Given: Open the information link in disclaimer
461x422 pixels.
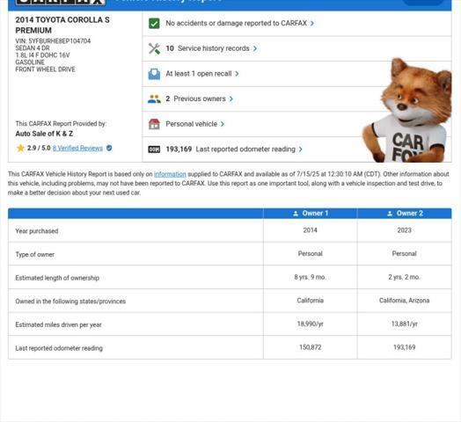Looking at the screenshot, I should tap(170, 174).
